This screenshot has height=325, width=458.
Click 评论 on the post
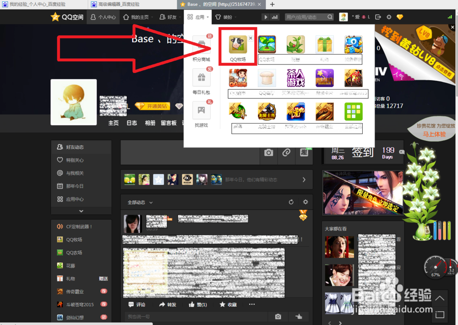pos(136,304)
